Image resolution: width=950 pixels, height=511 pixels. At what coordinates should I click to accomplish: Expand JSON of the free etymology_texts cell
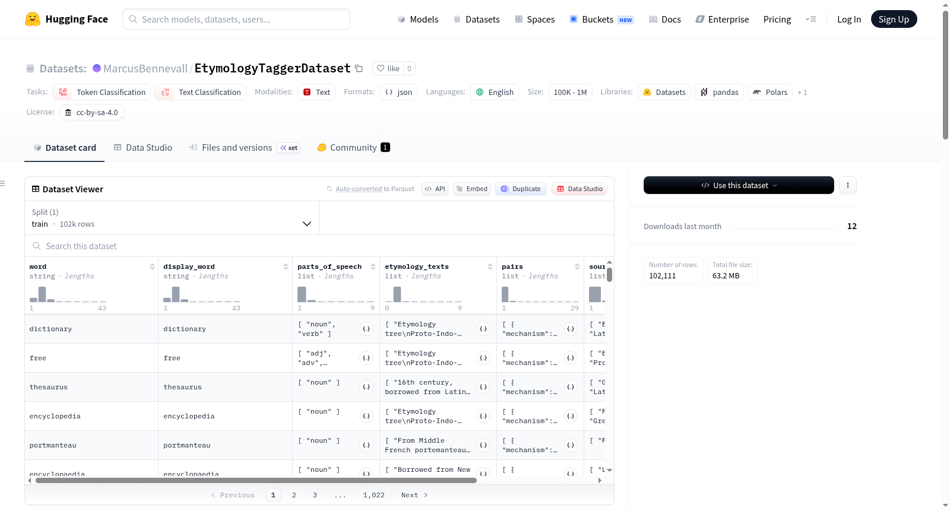483,358
